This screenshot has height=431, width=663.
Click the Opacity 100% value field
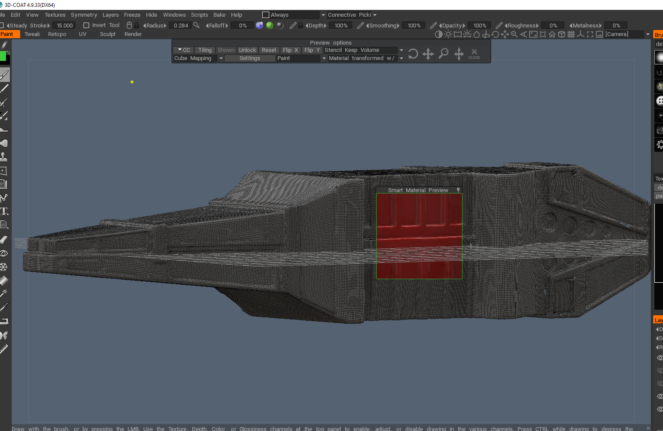480,26
